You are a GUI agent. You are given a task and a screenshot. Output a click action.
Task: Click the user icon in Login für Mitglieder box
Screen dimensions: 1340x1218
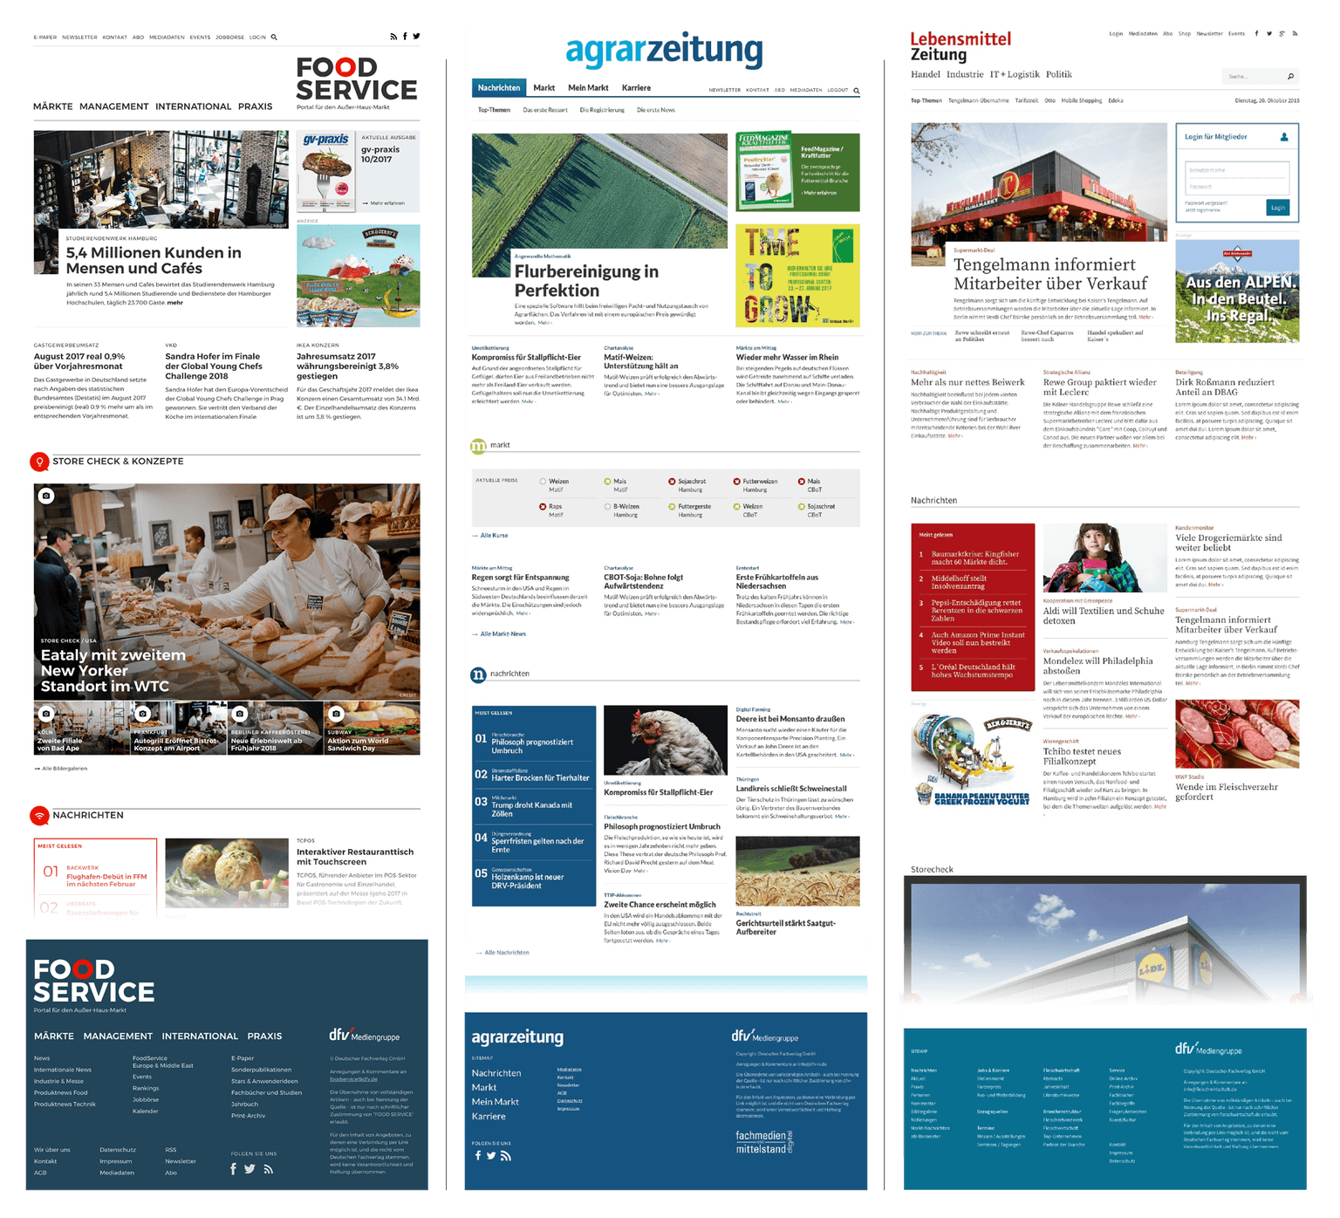tap(1284, 137)
